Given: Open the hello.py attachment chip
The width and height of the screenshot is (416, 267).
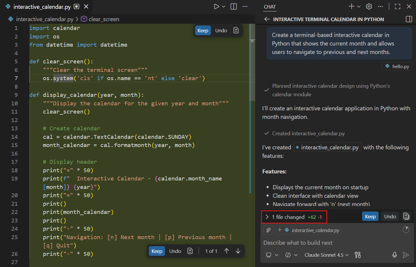Looking at the screenshot, I should click(397, 66).
